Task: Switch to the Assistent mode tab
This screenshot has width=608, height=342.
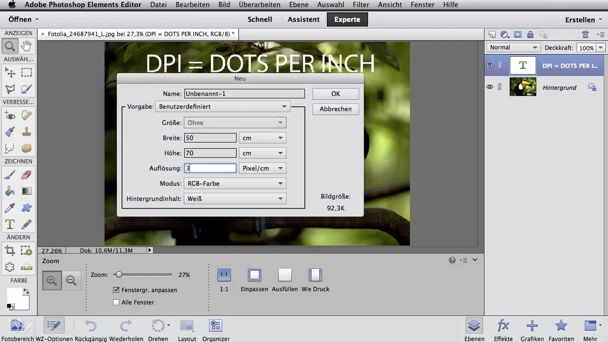Action: coord(304,19)
